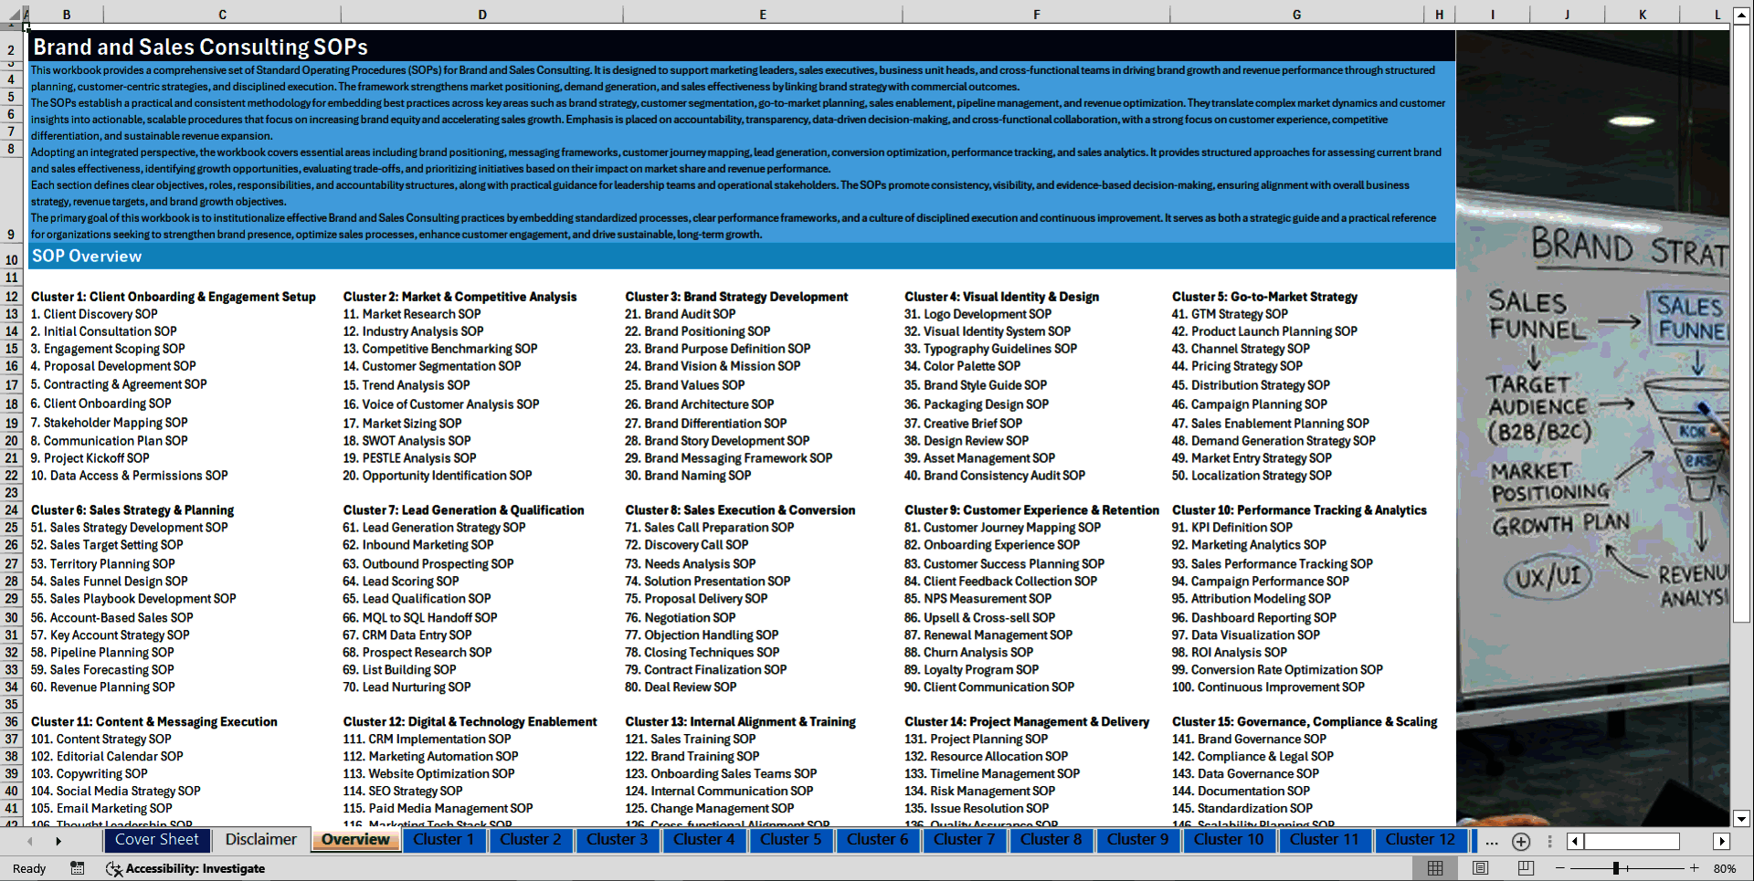Open the Cluster 5 sheet tab
Viewport: 1754px width, 881px height.
(x=790, y=840)
